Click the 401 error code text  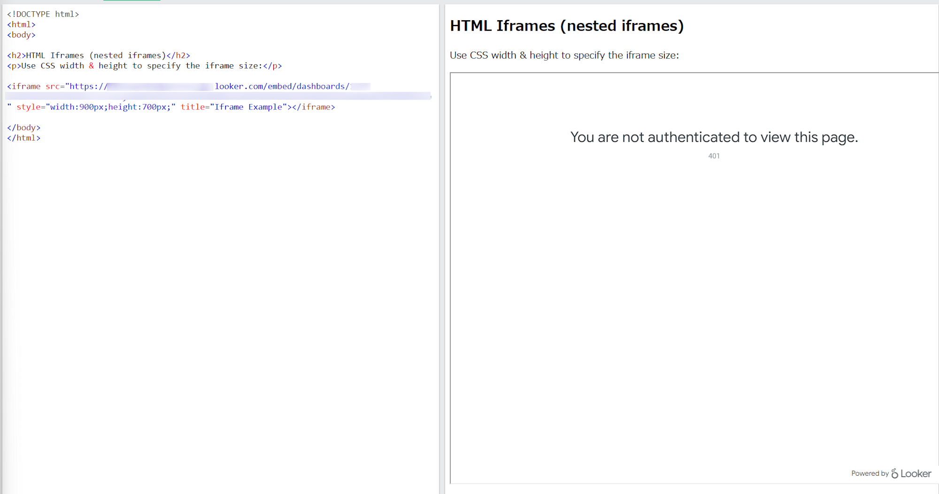714,156
